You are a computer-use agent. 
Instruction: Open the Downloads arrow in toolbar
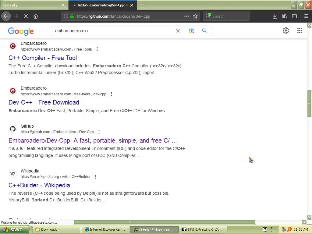point(275,16)
